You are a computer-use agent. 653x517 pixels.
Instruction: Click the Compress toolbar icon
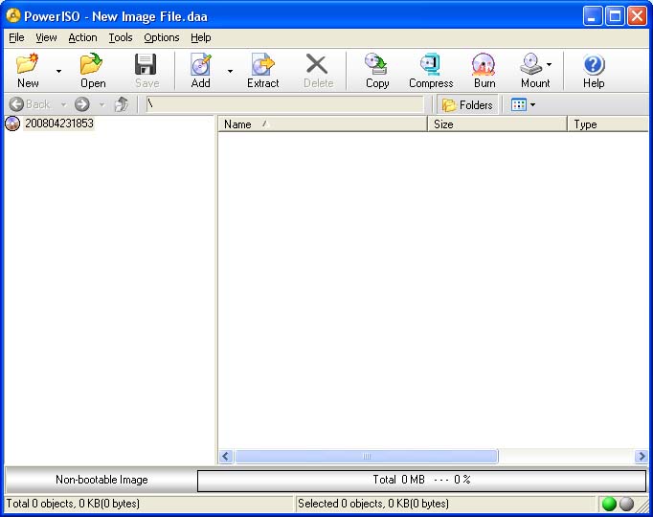[x=431, y=64]
